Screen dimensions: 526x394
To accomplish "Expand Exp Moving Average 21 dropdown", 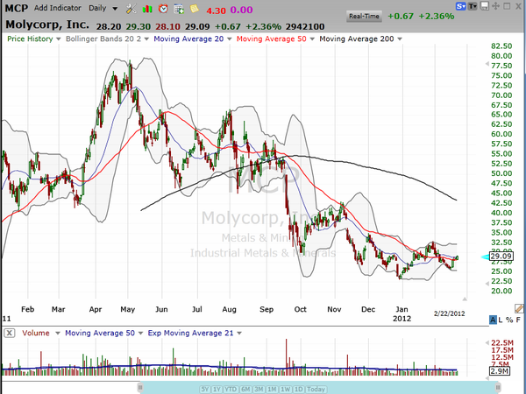I will click(x=239, y=334).
